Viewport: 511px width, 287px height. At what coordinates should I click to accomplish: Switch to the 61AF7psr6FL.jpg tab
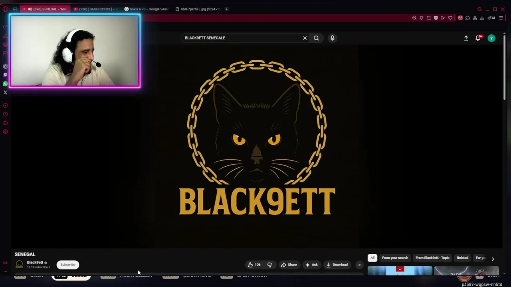click(198, 9)
